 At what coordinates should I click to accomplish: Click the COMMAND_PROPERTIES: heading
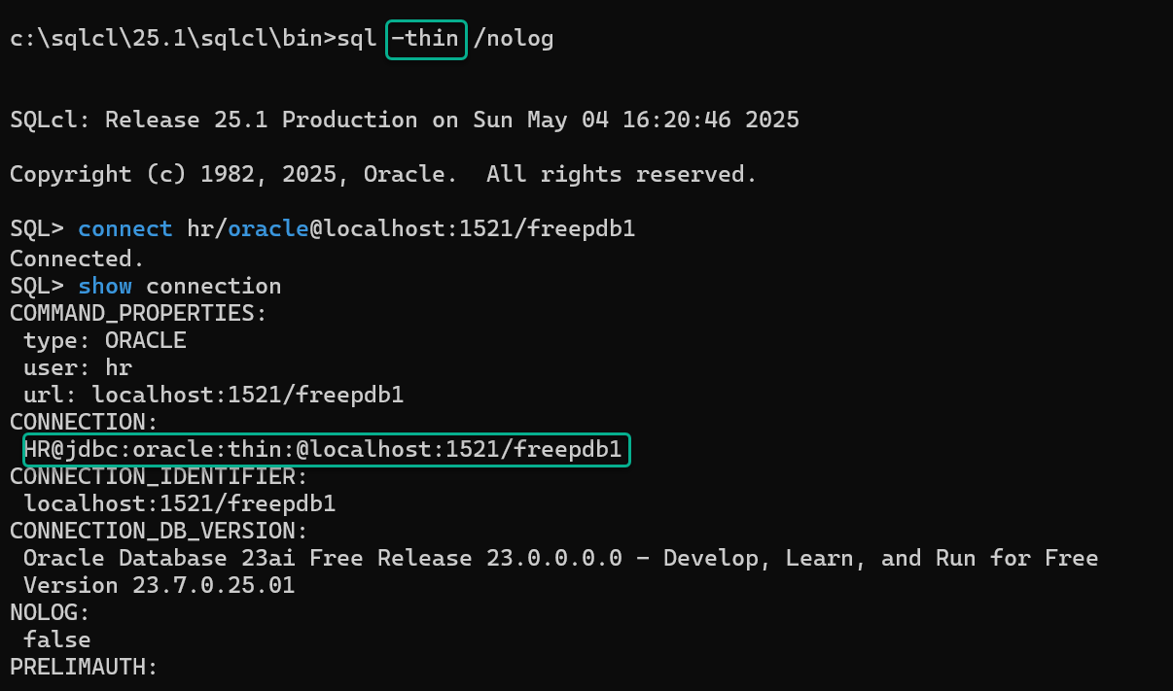(138, 313)
